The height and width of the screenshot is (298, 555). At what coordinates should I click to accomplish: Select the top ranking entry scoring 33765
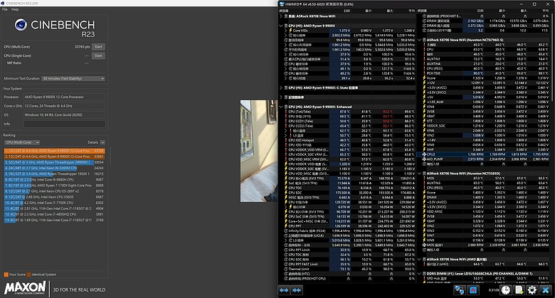pyautogui.click(x=54, y=151)
